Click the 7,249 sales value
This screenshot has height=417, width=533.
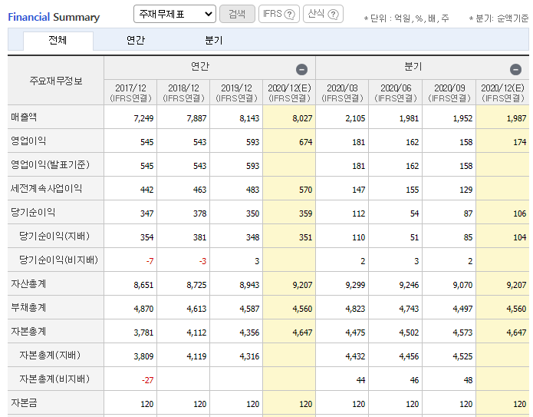click(x=143, y=118)
